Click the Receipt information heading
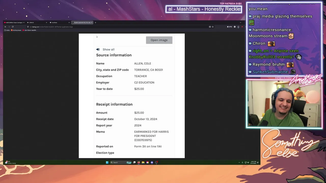This screenshot has height=183, width=326. pyautogui.click(x=114, y=104)
